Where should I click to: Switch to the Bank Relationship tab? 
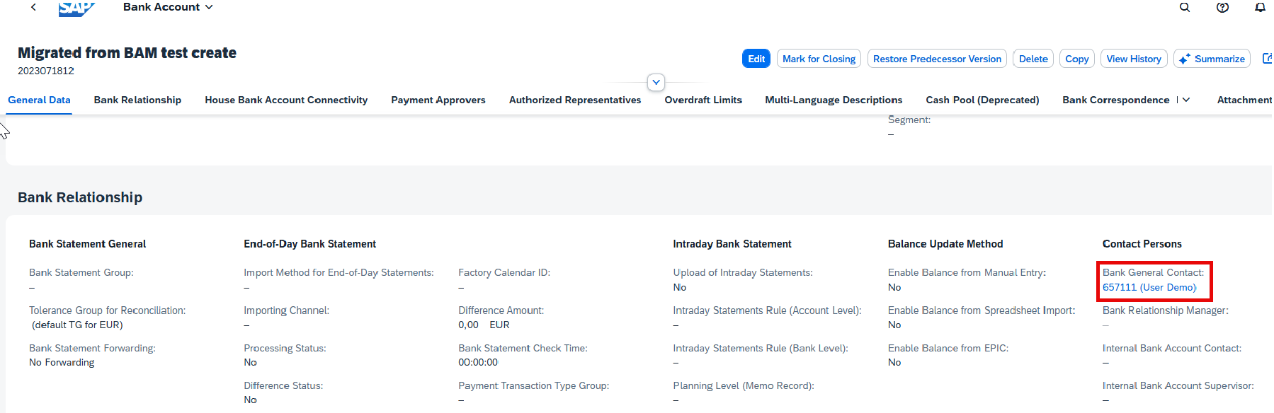(x=137, y=100)
